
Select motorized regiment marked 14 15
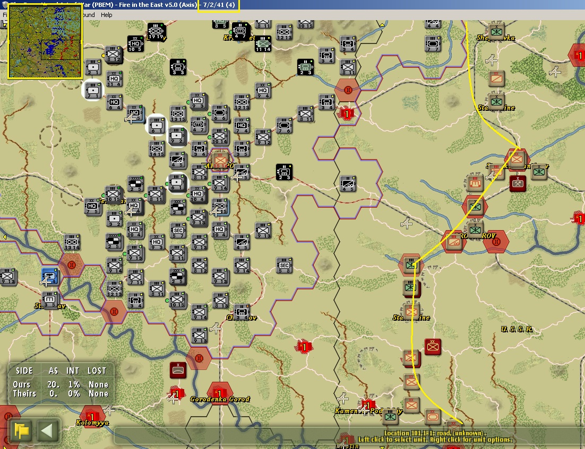tap(157, 148)
